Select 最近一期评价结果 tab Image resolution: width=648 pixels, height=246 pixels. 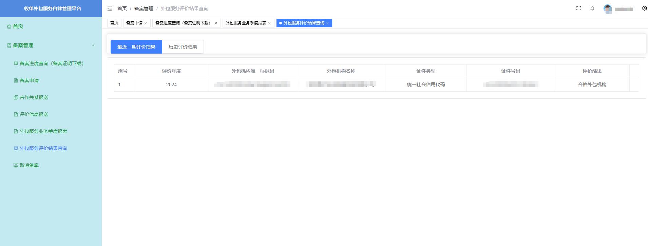(136, 47)
